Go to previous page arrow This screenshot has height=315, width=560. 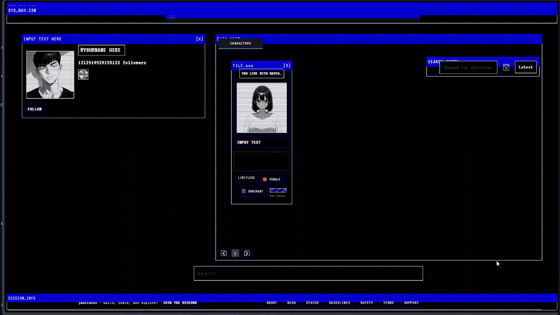point(224,253)
